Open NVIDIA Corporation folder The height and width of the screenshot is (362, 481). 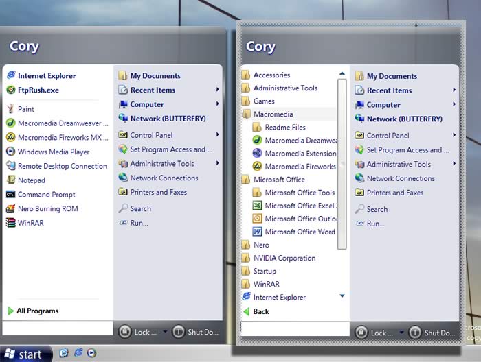pyautogui.click(x=279, y=258)
